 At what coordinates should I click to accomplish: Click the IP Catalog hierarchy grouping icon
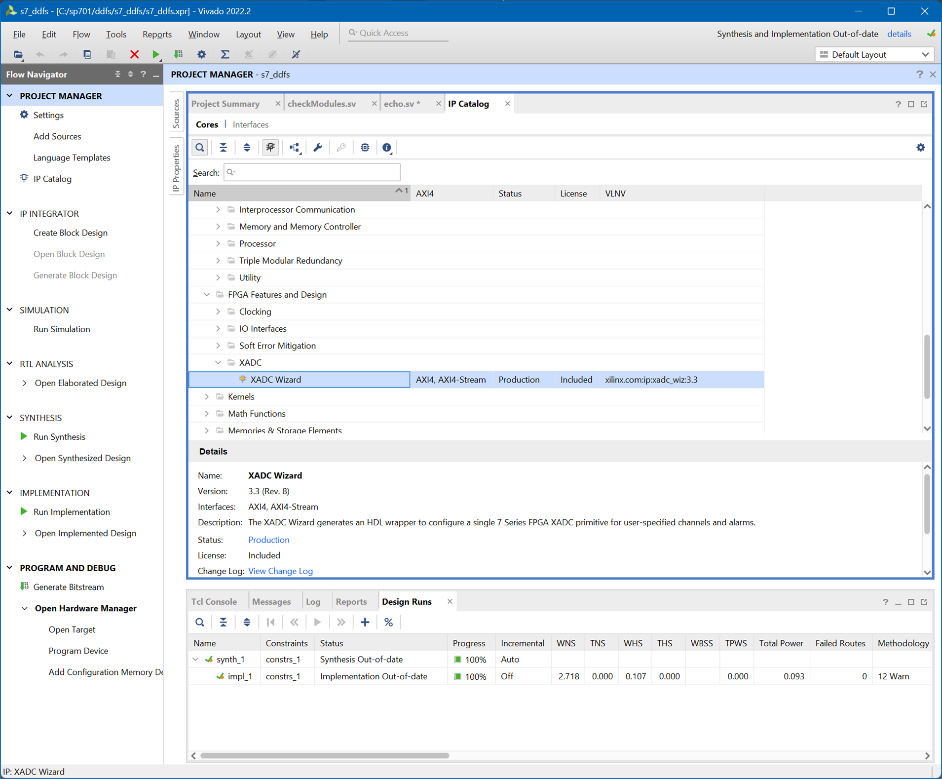(x=295, y=148)
